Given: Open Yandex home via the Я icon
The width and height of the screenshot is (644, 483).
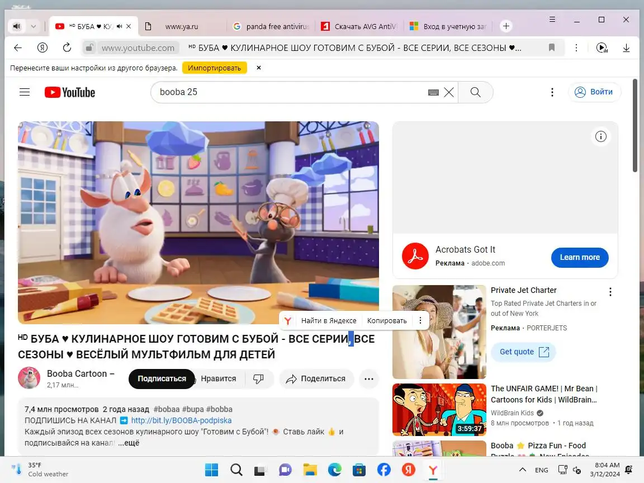Looking at the screenshot, I should [x=42, y=48].
